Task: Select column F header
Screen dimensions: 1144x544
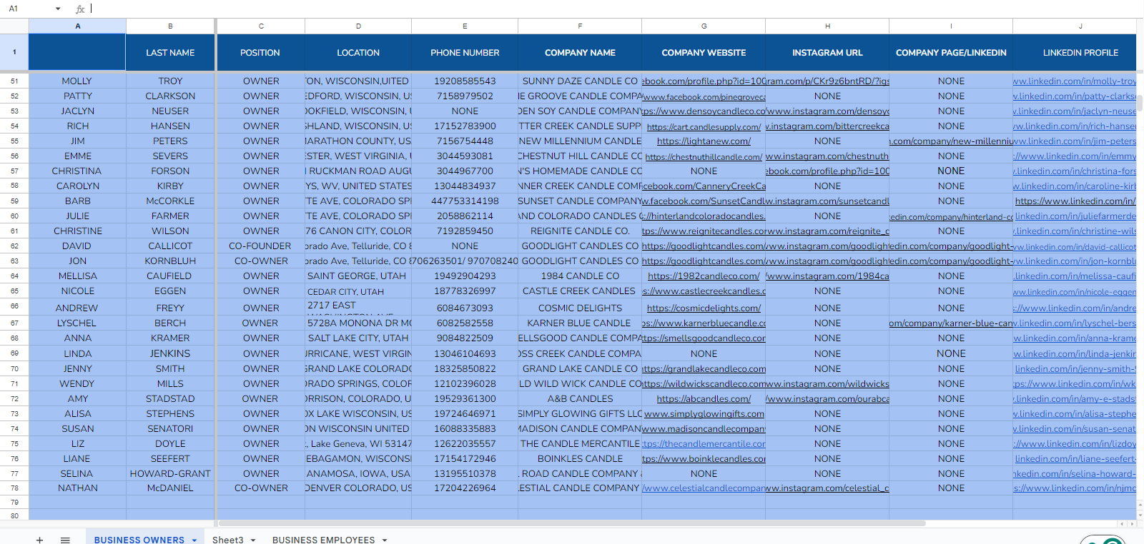Action: (x=580, y=26)
